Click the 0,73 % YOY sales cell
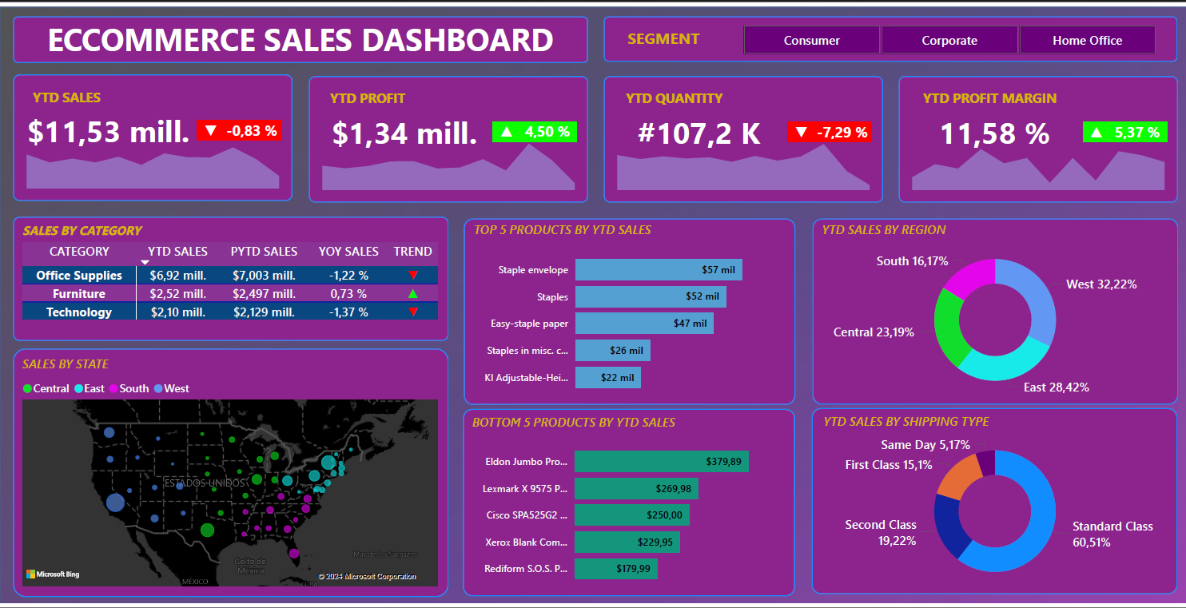 click(x=348, y=293)
